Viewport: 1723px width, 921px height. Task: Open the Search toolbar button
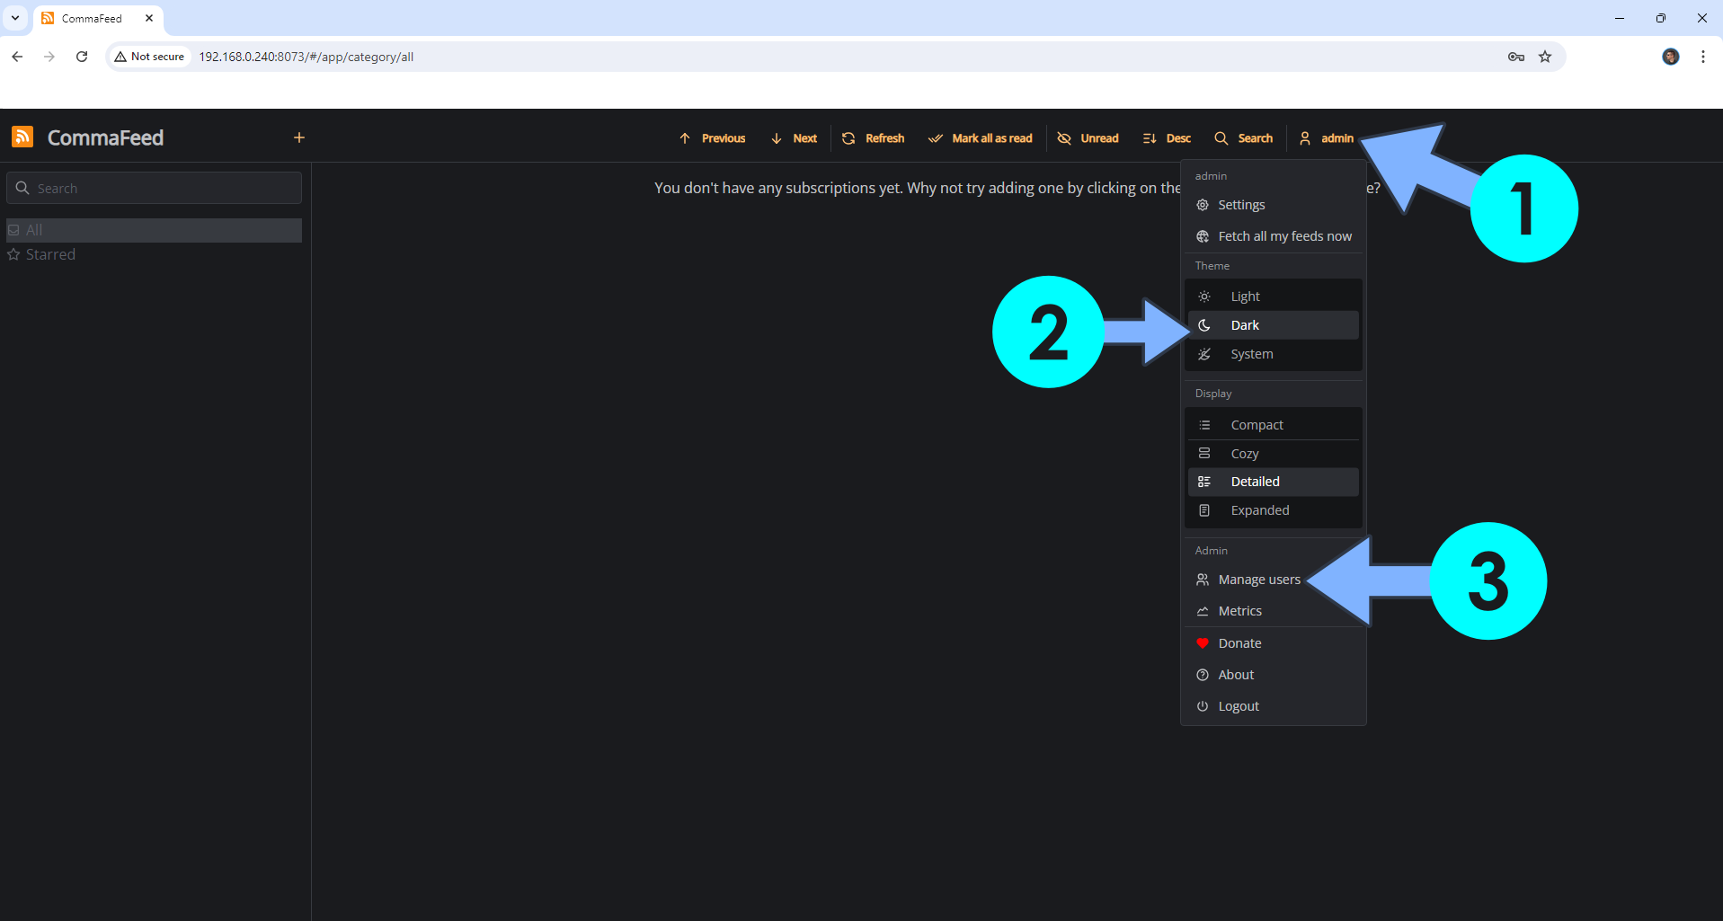pyautogui.click(x=1243, y=138)
